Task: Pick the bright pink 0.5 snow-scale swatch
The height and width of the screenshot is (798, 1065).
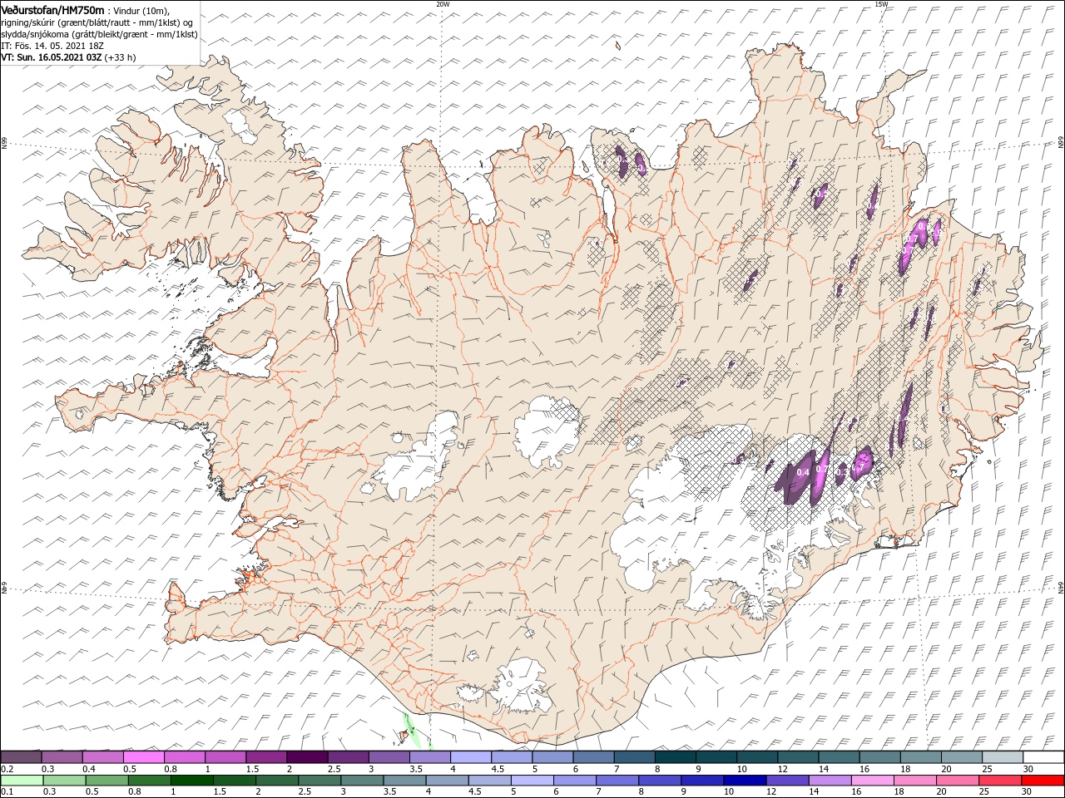Action: (143, 757)
